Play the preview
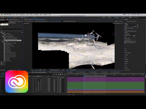Image resolution: width=146 pixels, height=109 pixels. (x=131, y=21)
